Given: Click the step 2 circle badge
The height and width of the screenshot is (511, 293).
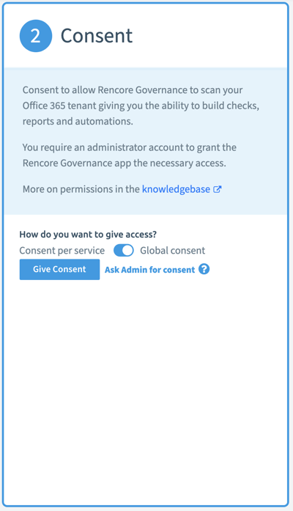Looking at the screenshot, I should coord(36,36).
